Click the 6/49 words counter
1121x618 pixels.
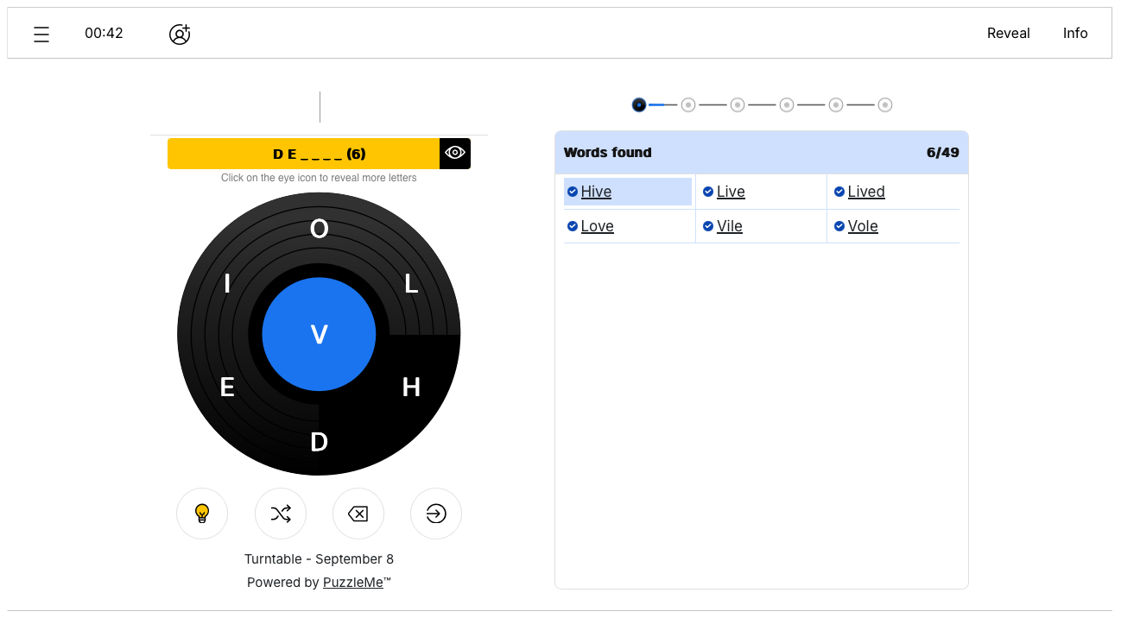point(943,153)
